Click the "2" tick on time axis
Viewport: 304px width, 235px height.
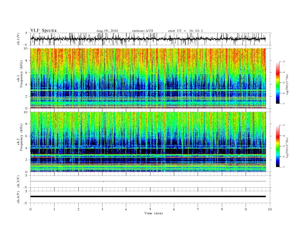[x=78, y=209]
